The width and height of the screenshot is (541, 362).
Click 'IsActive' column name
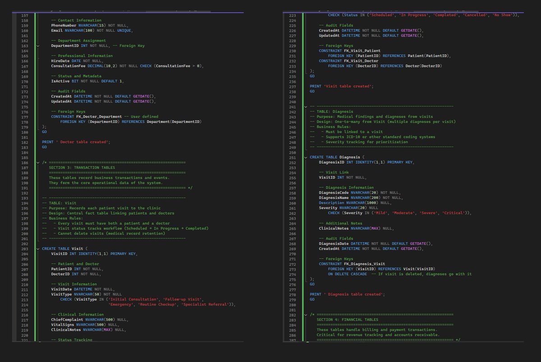click(60, 81)
